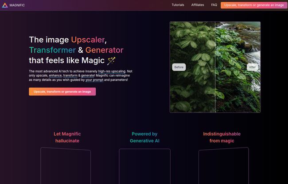Click the before/after comparison slider divider
This screenshot has width=288, height=184.
tap(215, 67)
